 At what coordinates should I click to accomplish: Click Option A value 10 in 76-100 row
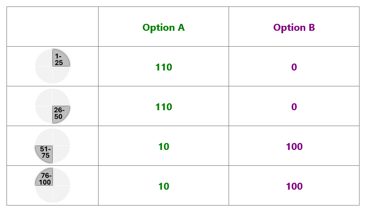coord(164,186)
